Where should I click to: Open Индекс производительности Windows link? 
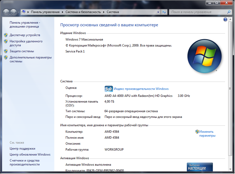tap(141, 89)
